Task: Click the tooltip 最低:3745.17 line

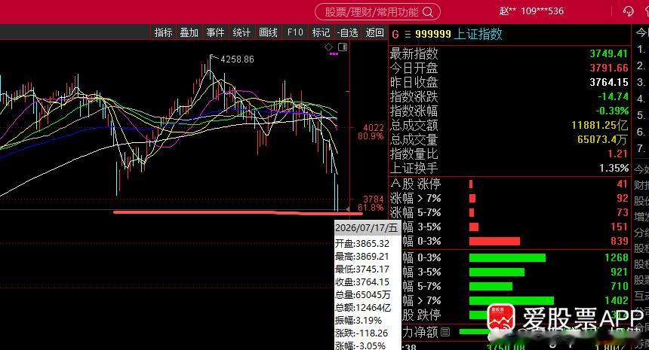Action: [x=362, y=269]
